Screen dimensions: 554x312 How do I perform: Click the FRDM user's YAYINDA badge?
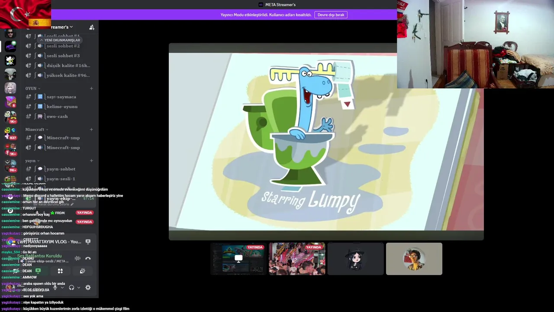(84, 213)
